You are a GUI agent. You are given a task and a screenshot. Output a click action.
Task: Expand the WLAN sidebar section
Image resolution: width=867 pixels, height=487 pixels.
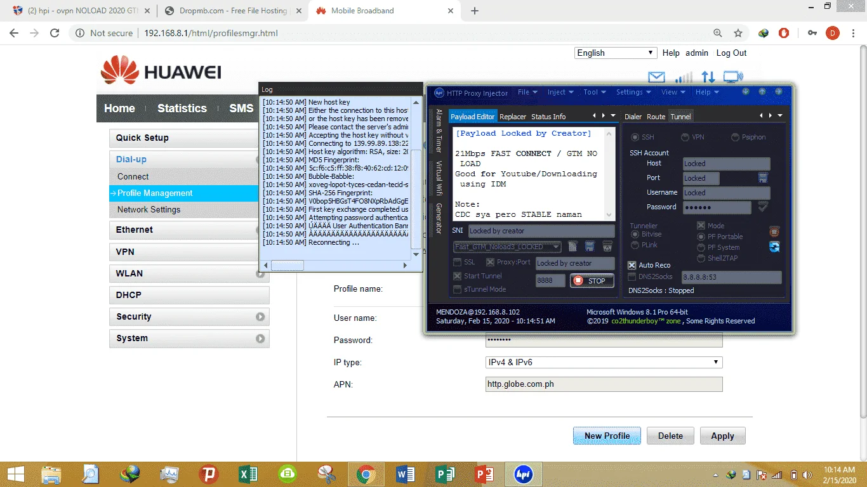[189, 274]
